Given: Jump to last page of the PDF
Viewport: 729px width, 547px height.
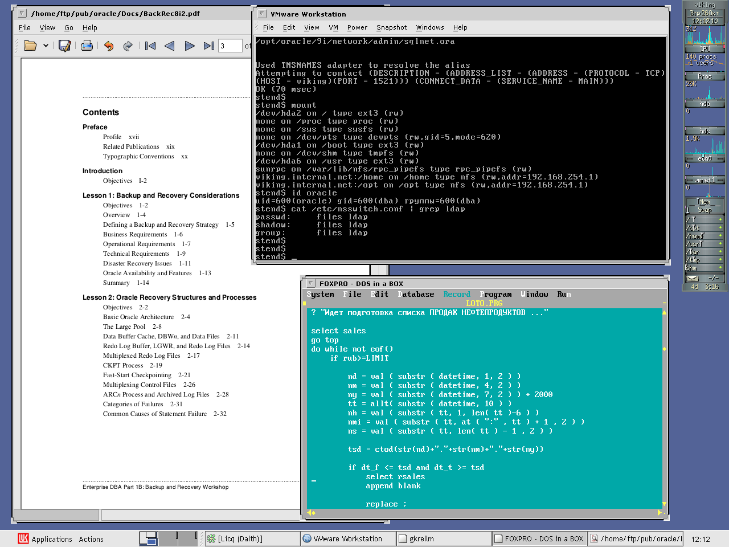Looking at the screenshot, I should point(209,46).
